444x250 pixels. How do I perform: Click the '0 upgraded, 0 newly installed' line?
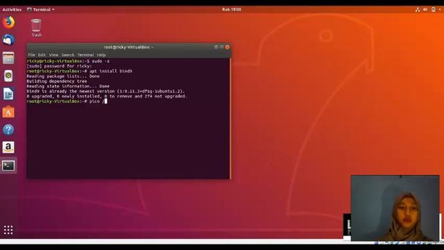point(107,97)
